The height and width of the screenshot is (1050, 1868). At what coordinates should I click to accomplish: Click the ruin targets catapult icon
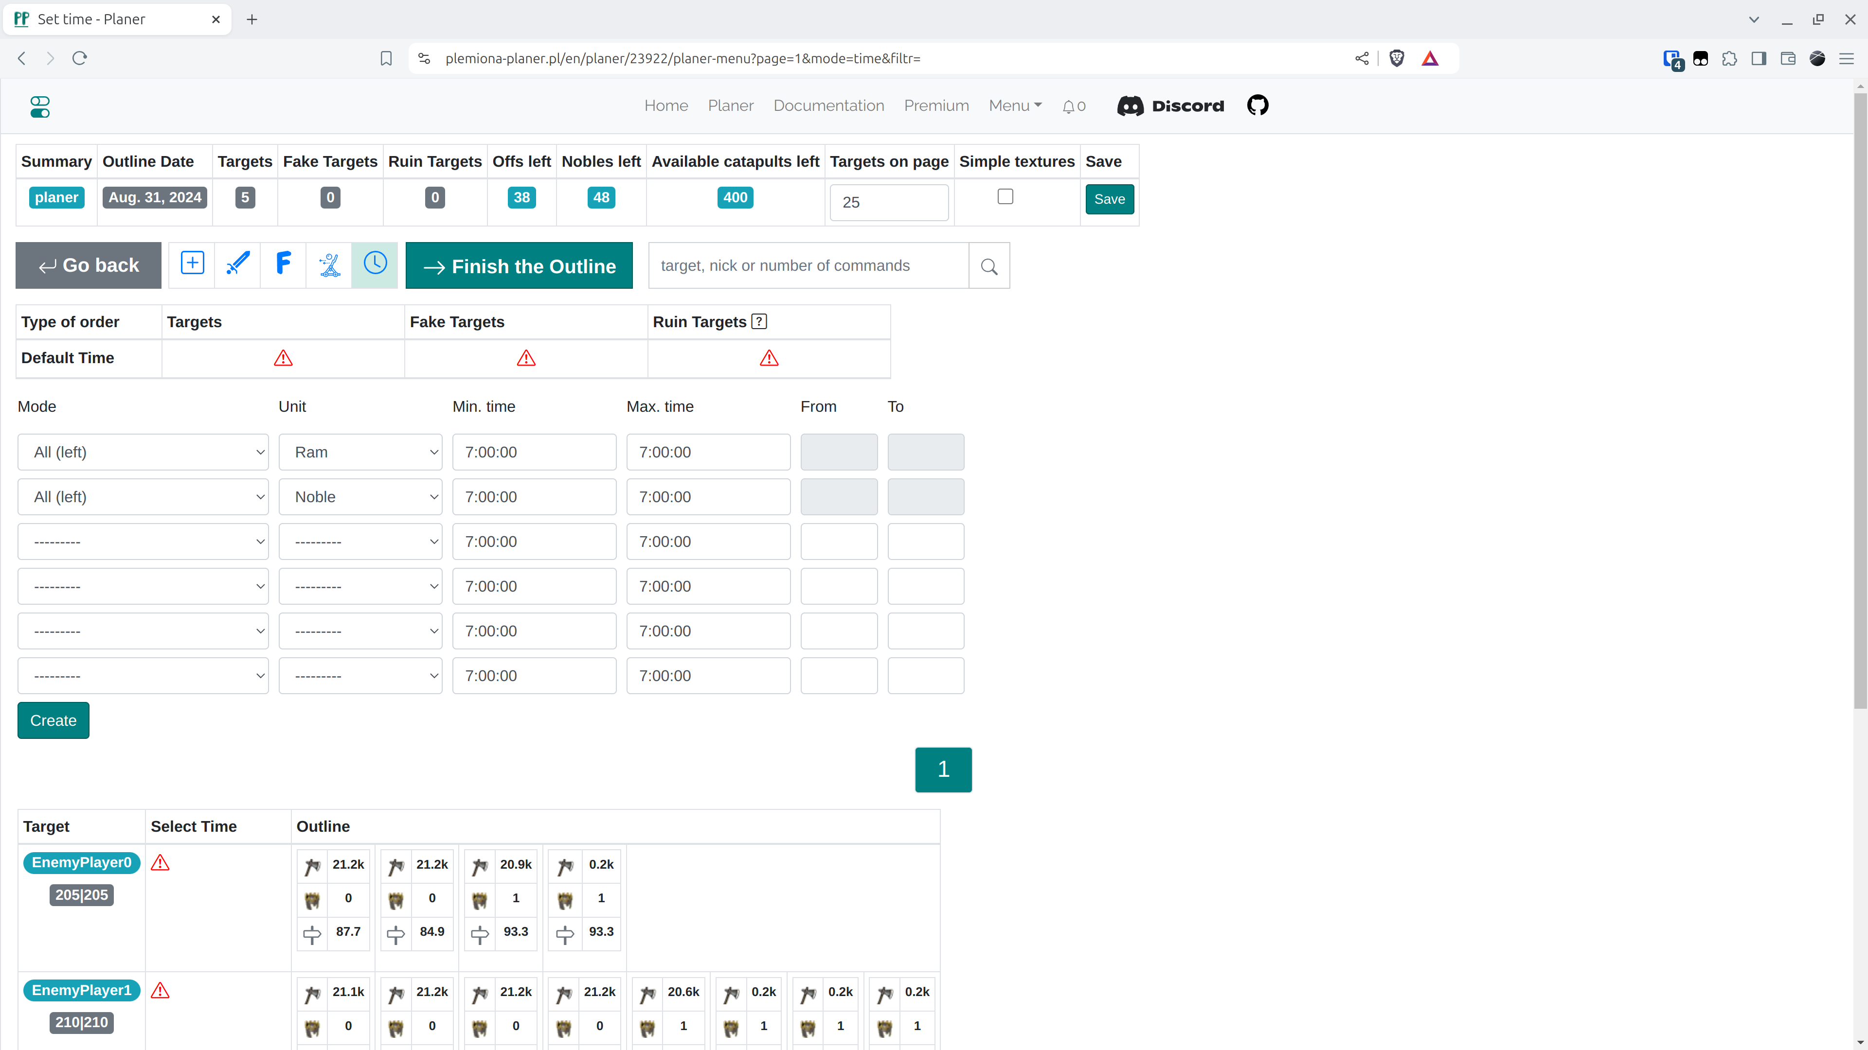pos(329,264)
